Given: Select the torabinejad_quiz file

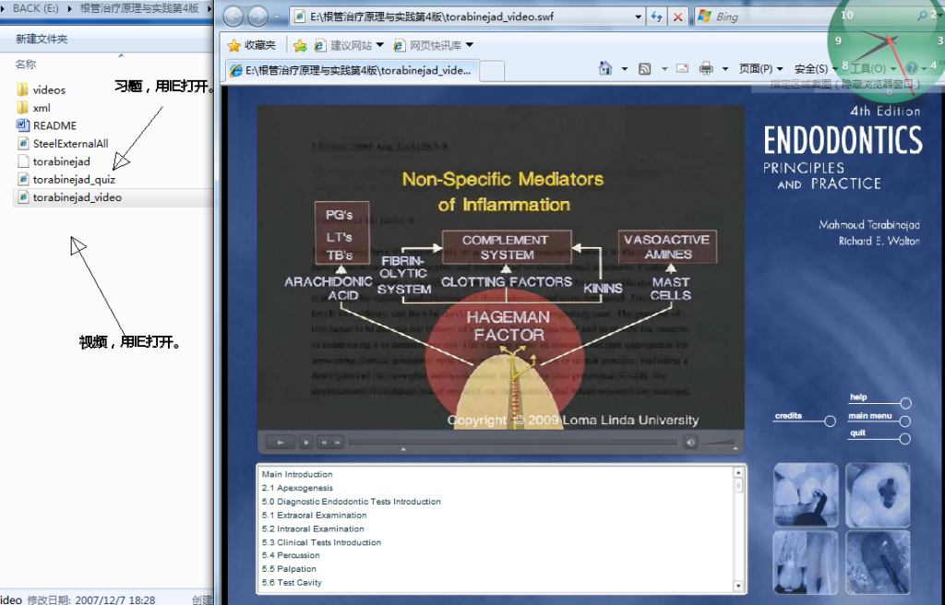Looking at the screenshot, I should [66, 180].
